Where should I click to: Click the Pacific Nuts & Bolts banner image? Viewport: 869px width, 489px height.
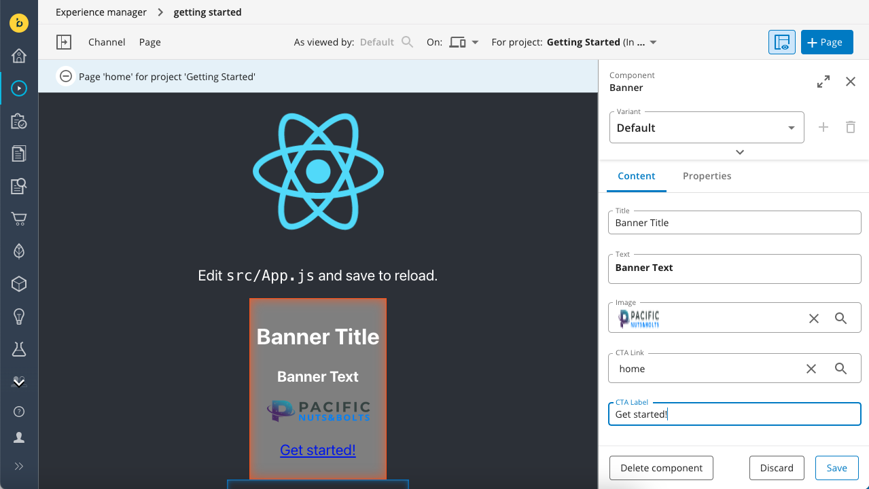pos(318,410)
